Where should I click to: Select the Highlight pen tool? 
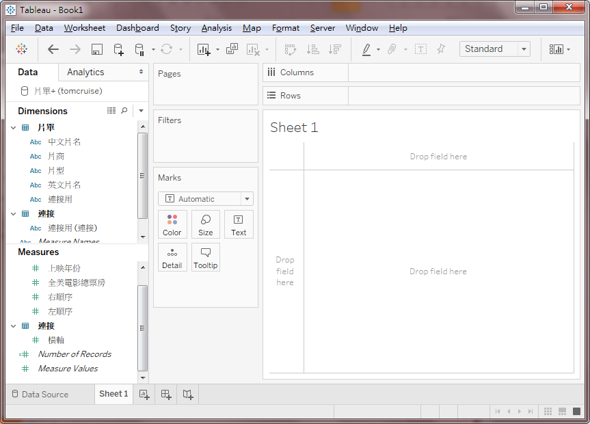tap(366, 49)
